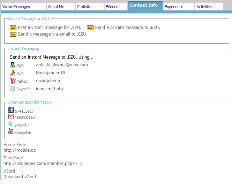Open the Experience tab
This screenshot has height=189, width=232.
[x=174, y=7]
